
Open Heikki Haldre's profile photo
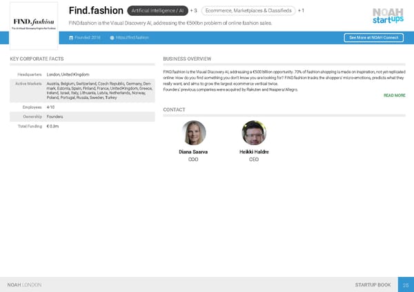pos(254,132)
